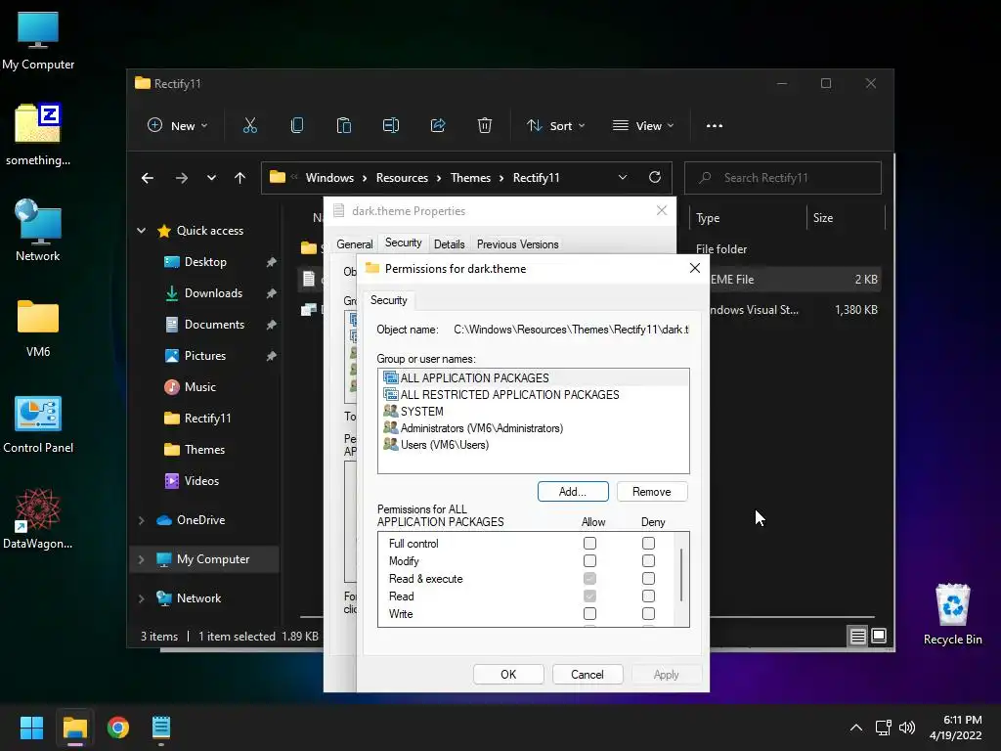Screen dimensions: 1001x751
Task: Click the Cut scissors icon in Explorer toolbar
Action: pos(249,126)
